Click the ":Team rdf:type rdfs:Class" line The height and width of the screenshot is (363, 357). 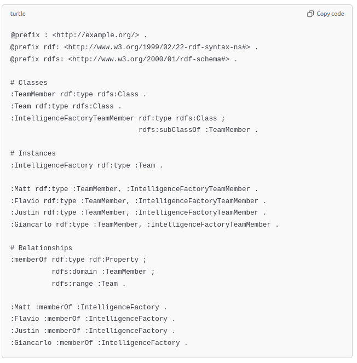click(66, 106)
